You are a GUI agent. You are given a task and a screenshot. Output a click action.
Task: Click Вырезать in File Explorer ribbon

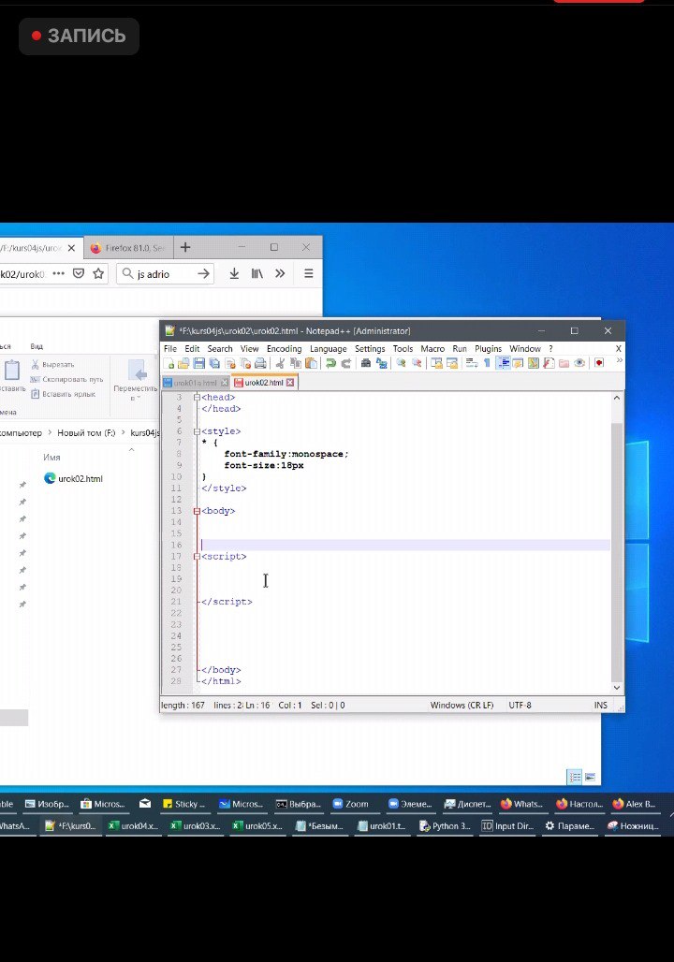pos(52,364)
